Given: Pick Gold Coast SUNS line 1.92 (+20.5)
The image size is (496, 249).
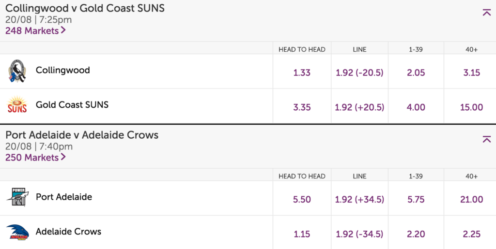Looking at the screenshot, I should click(360, 107).
